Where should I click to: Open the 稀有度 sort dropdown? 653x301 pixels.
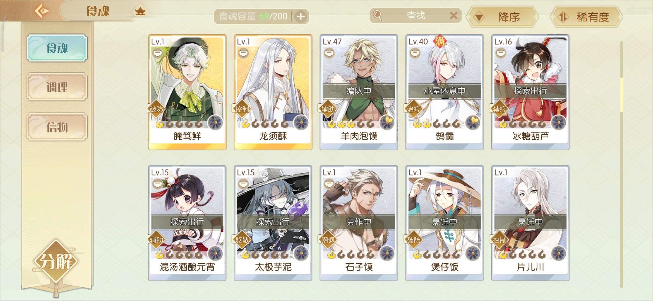[586, 17]
